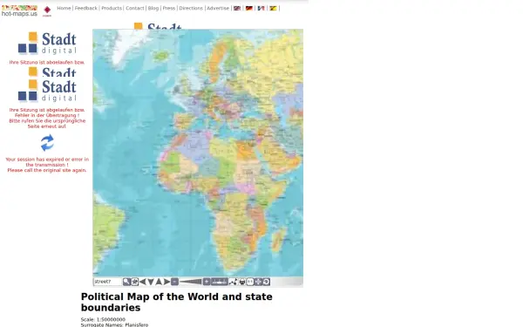Click the reset rotate icon in map toolbar
Screen dimensions: 523x327
266,282
